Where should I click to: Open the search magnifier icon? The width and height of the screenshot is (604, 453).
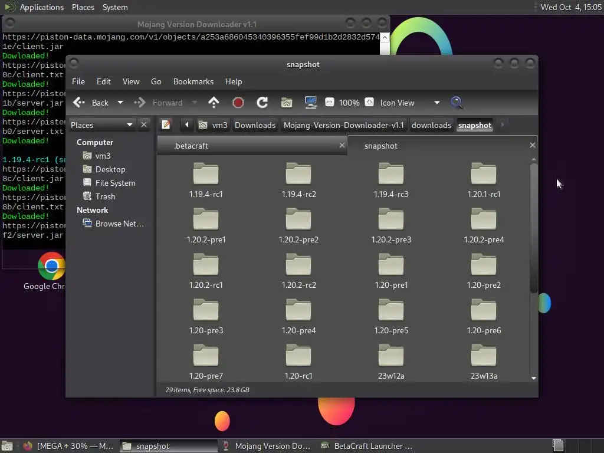pyautogui.click(x=457, y=103)
